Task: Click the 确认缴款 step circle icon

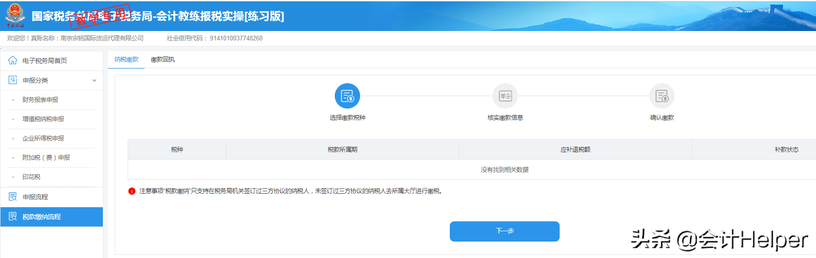Action: point(662,96)
